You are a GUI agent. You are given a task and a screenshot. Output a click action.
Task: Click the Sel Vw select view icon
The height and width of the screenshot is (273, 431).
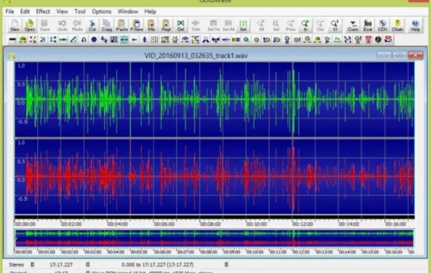[213, 26]
